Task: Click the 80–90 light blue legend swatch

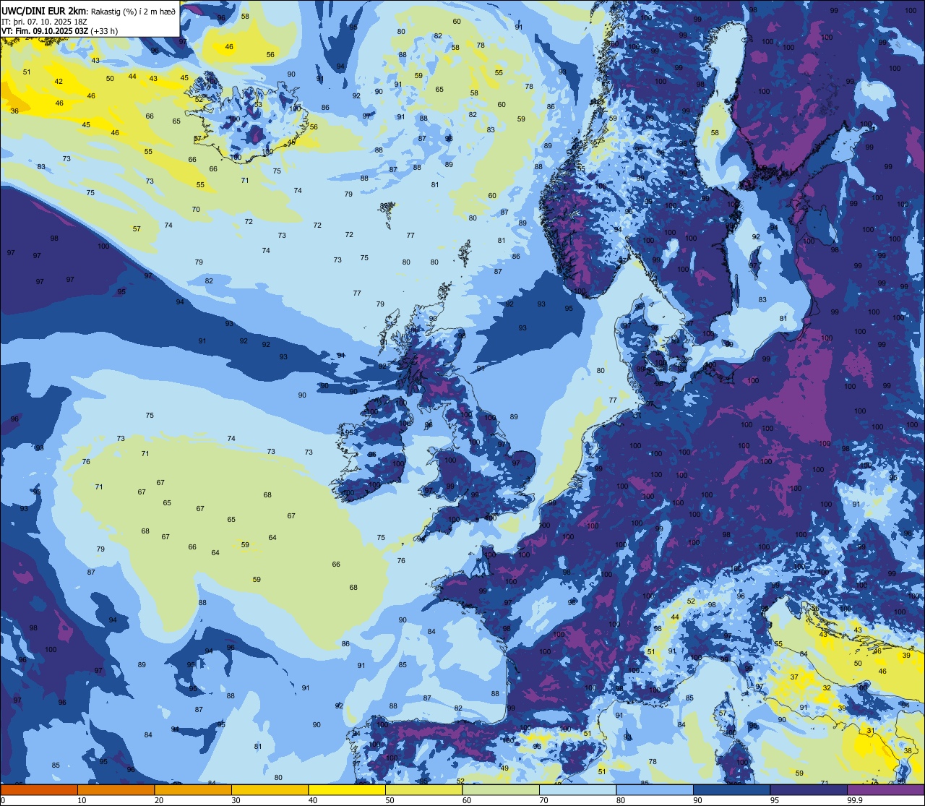Action: (x=655, y=789)
